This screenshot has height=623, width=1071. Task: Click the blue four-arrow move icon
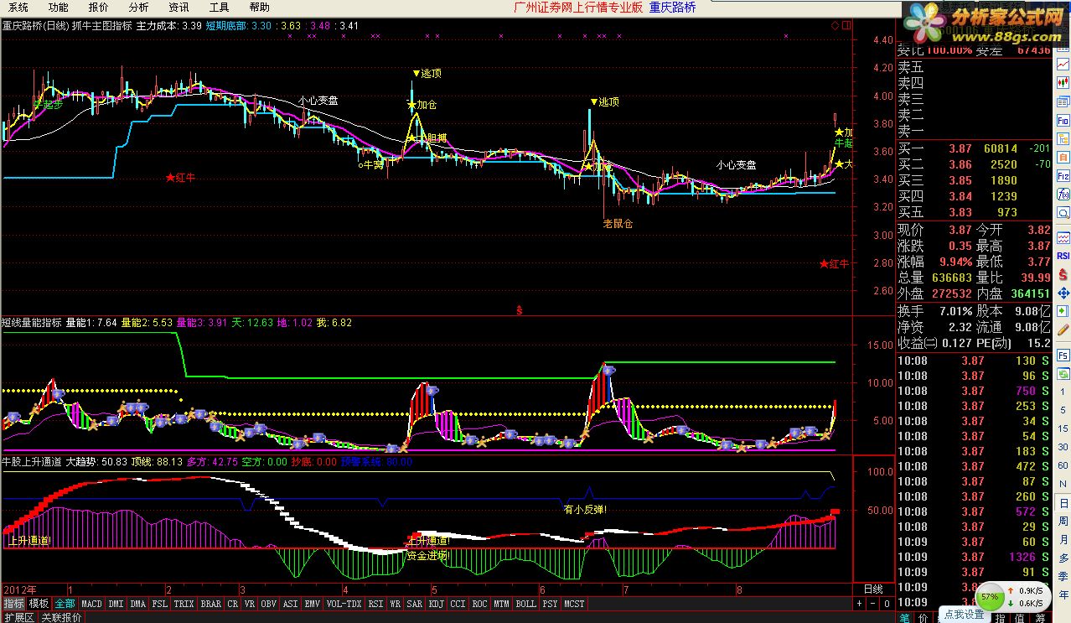[1063, 293]
